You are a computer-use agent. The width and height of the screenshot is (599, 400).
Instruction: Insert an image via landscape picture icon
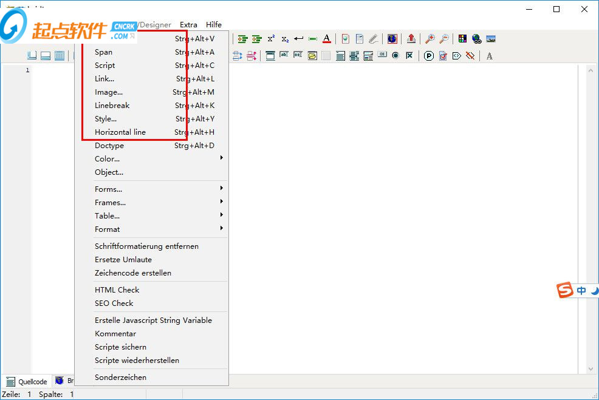(x=491, y=39)
